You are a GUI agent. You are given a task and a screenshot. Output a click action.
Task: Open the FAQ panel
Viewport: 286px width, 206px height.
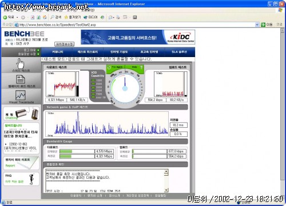(x=21, y=179)
